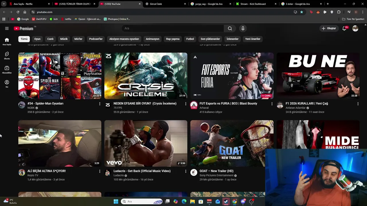Click the search magnifier button
The image size is (367, 206).
click(230, 28)
